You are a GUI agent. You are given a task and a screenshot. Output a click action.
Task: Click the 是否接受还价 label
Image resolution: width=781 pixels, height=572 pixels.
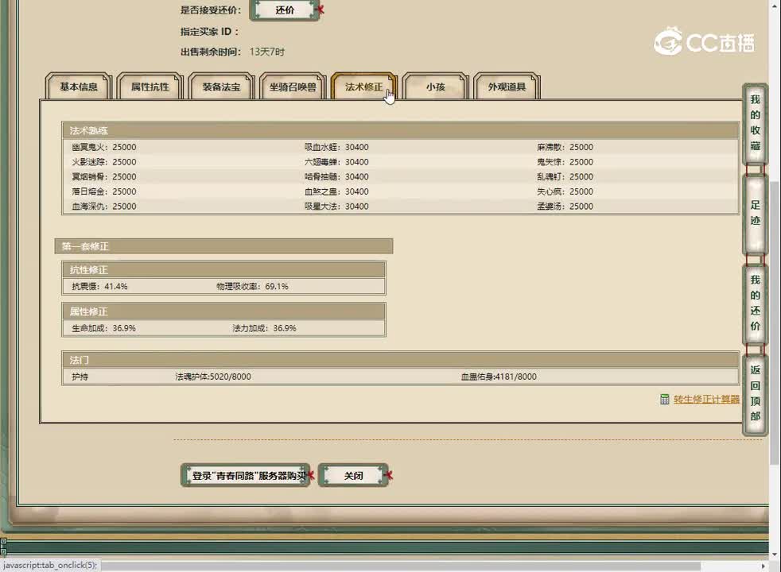tap(211, 10)
